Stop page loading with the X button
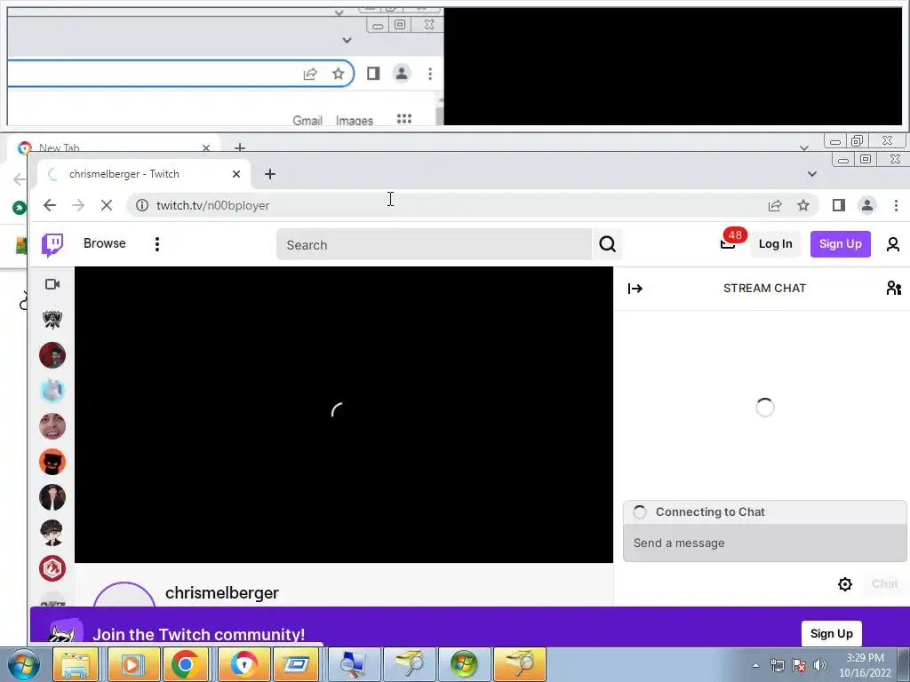This screenshot has width=910, height=682. point(107,205)
